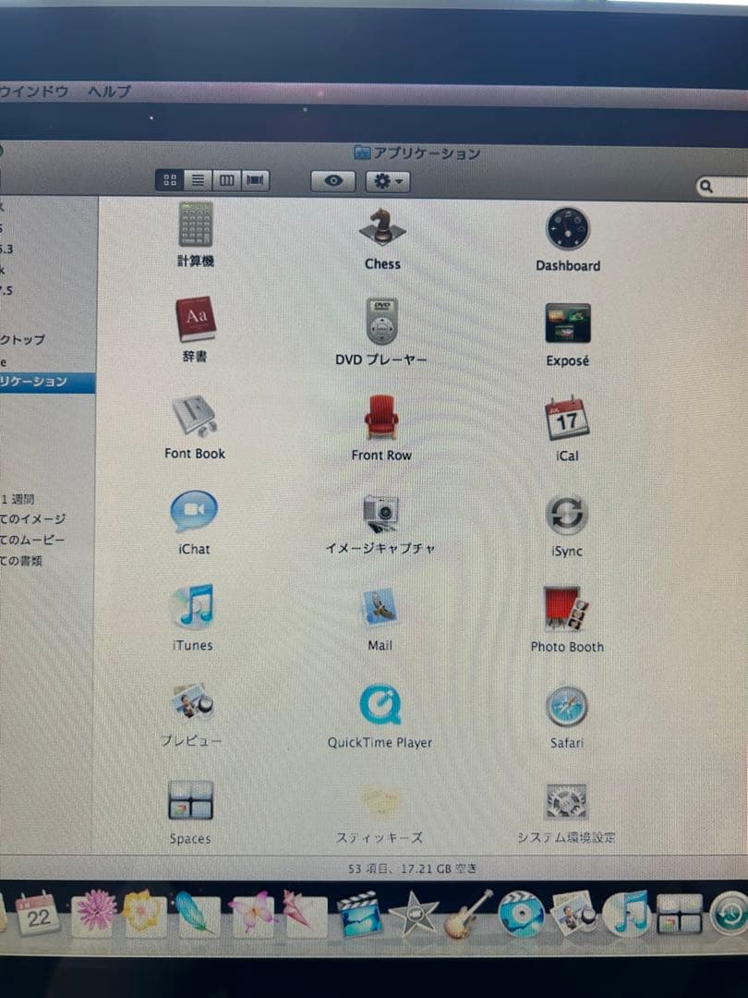The image size is (748, 998).
Task: Launch iTunes from the Dock
Action: tap(626, 915)
